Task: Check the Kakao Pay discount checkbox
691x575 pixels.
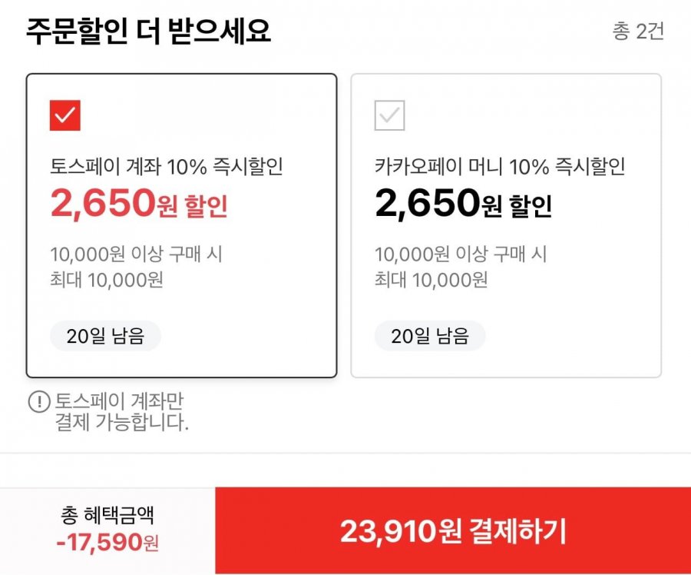Action: (x=389, y=115)
